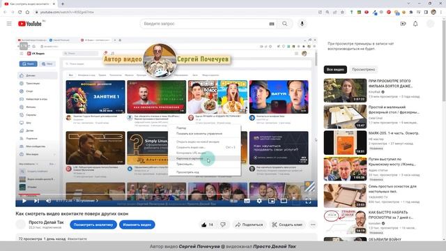This screenshot has height=251, width=446.
Task: Toggle autoplay switch in player controls
Action: (234, 201)
